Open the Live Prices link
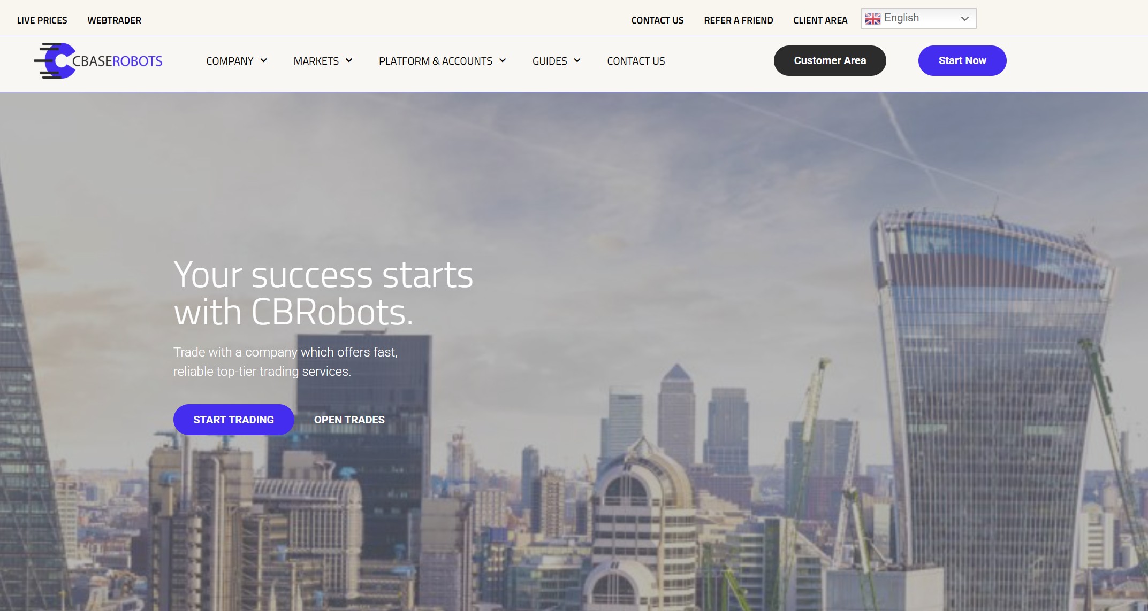This screenshot has height=611, width=1148. click(x=42, y=20)
